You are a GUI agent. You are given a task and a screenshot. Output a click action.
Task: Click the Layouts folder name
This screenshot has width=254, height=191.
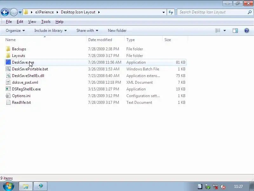(x=18, y=55)
